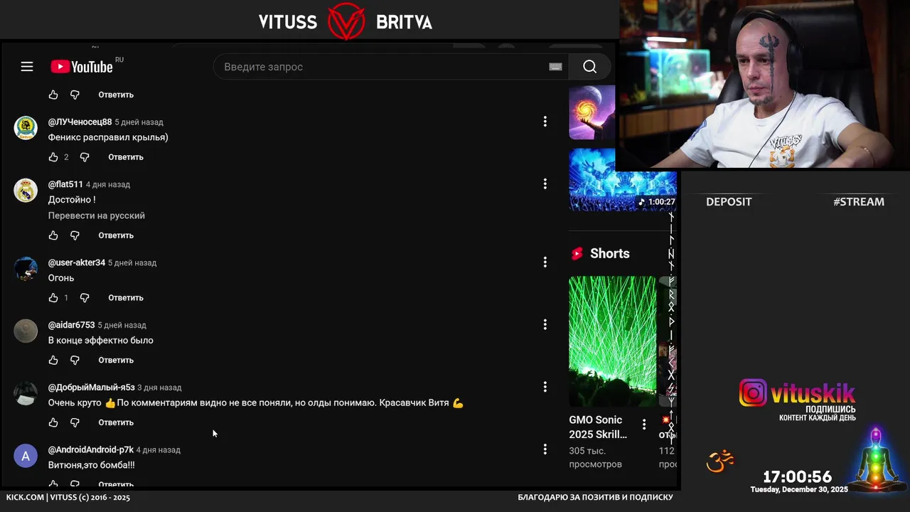Open @aidar6753 channel via username
The height and width of the screenshot is (512, 910).
[71, 326]
